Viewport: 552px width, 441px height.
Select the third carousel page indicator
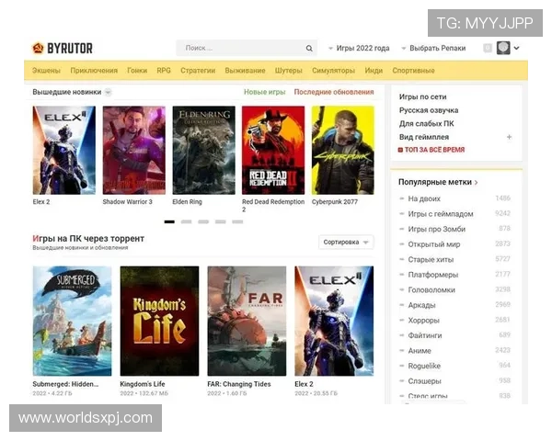point(203,222)
